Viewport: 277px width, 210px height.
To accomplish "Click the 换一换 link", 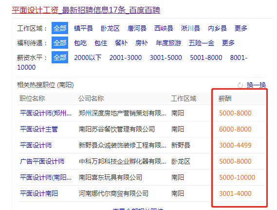I will tap(257, 85).
